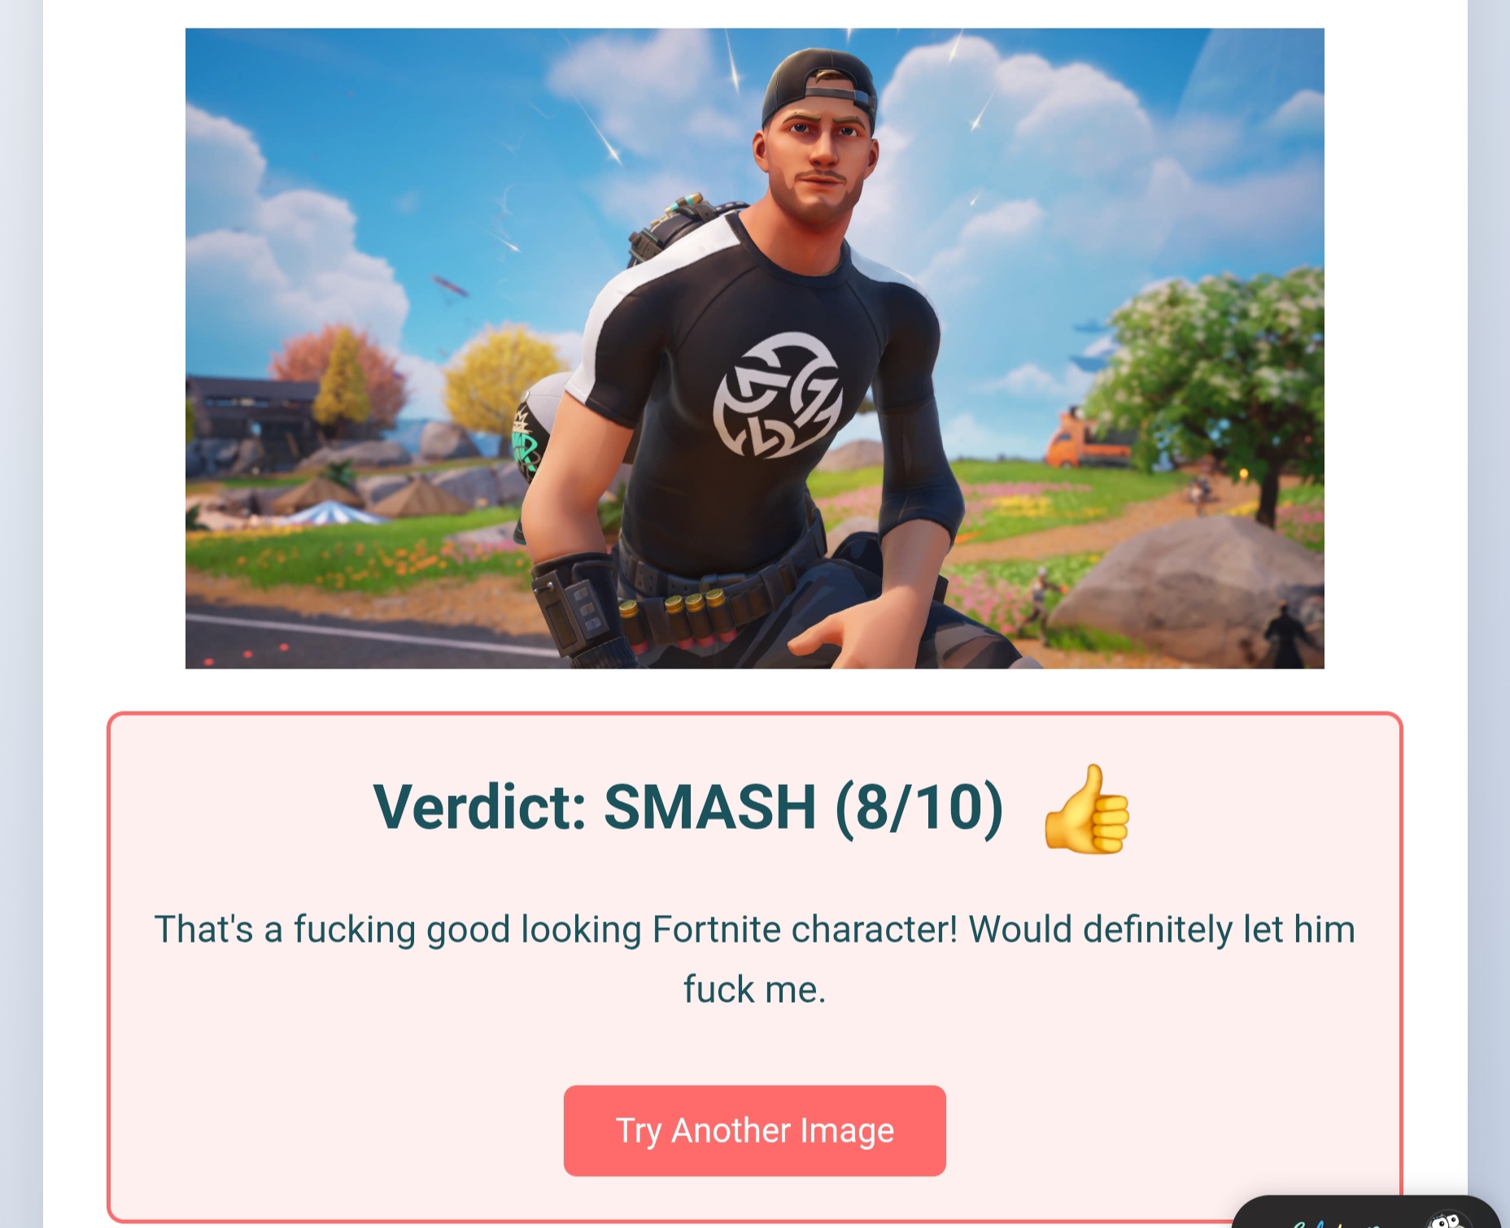Image resolution: width=1510 pixels, height=1228 pixels.
Task: Click the "fuck me." line of verdict text
Action: click(x=754, y=990)
